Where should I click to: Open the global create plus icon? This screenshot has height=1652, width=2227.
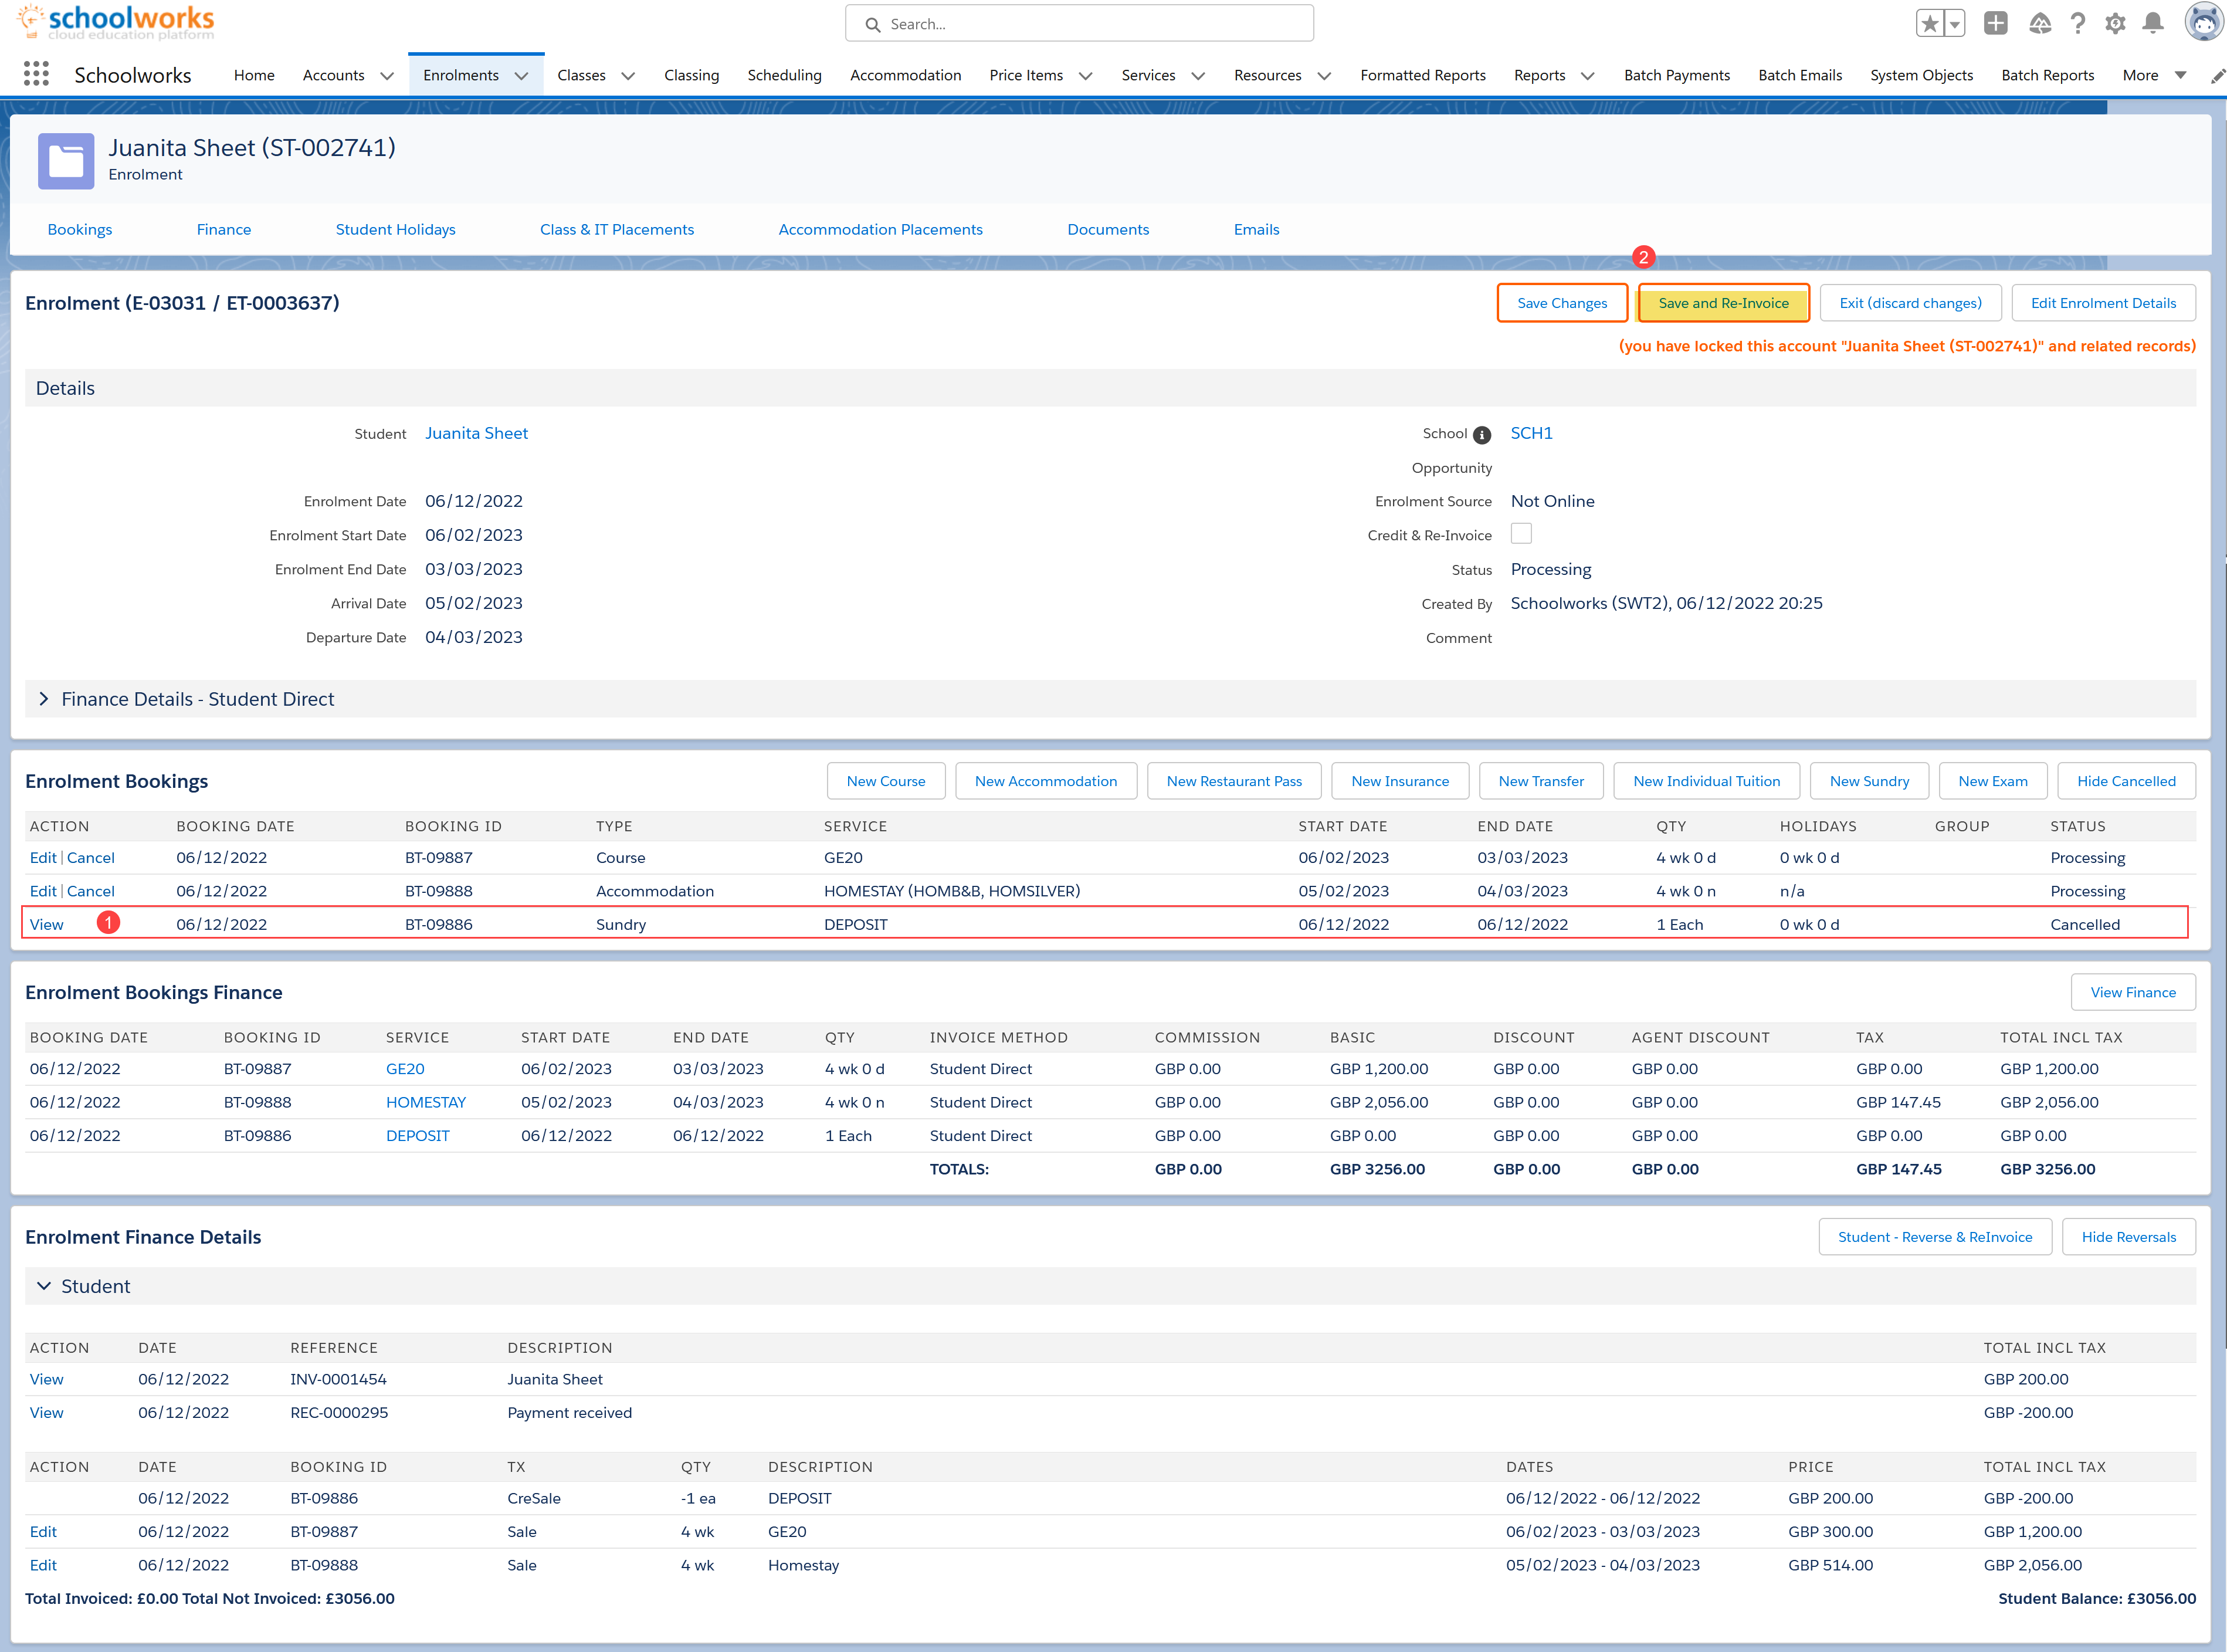click(x=1995, y=24)
